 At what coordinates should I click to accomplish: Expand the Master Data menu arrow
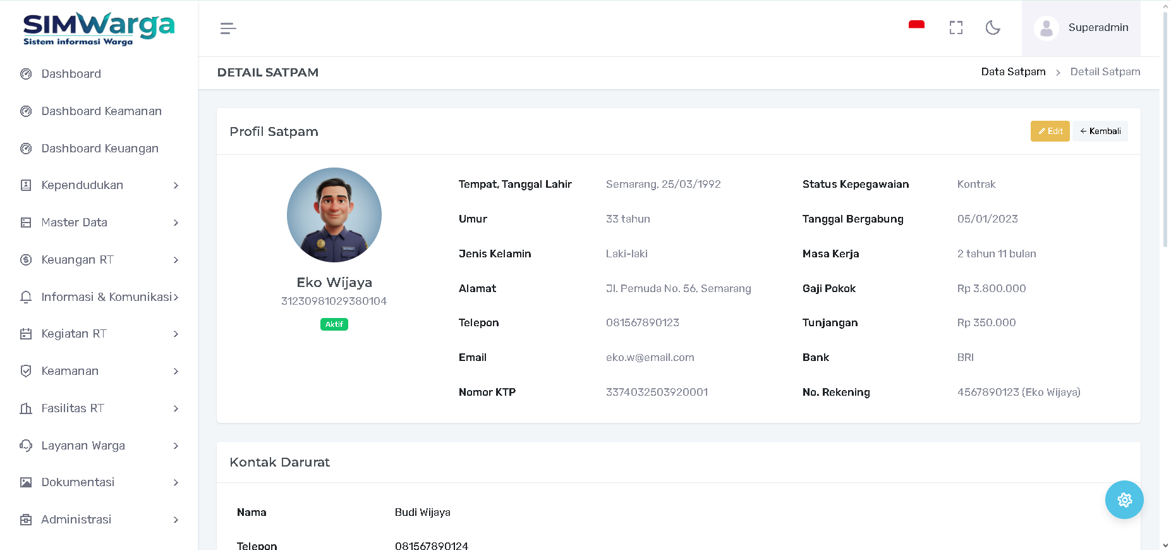click(x=176, y=223)
